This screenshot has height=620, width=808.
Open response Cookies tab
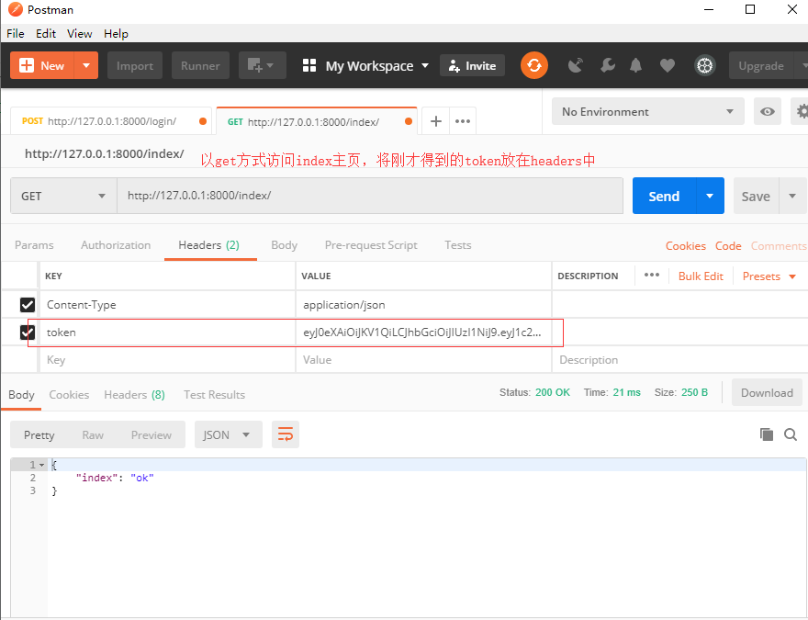click(x=69, y=395)
